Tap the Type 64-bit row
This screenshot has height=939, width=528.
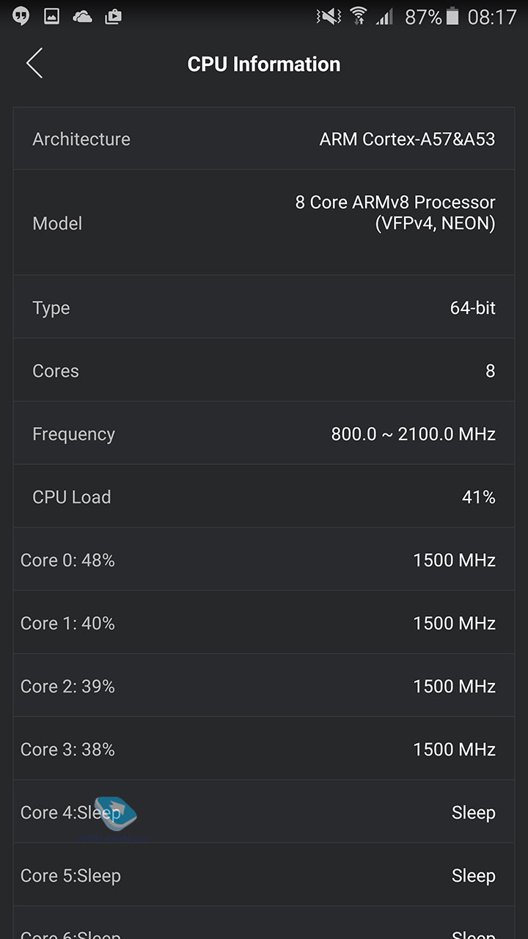tap(264, 307)
